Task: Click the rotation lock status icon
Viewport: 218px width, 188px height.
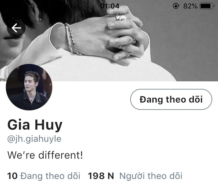Action: [x=176, y=6]
